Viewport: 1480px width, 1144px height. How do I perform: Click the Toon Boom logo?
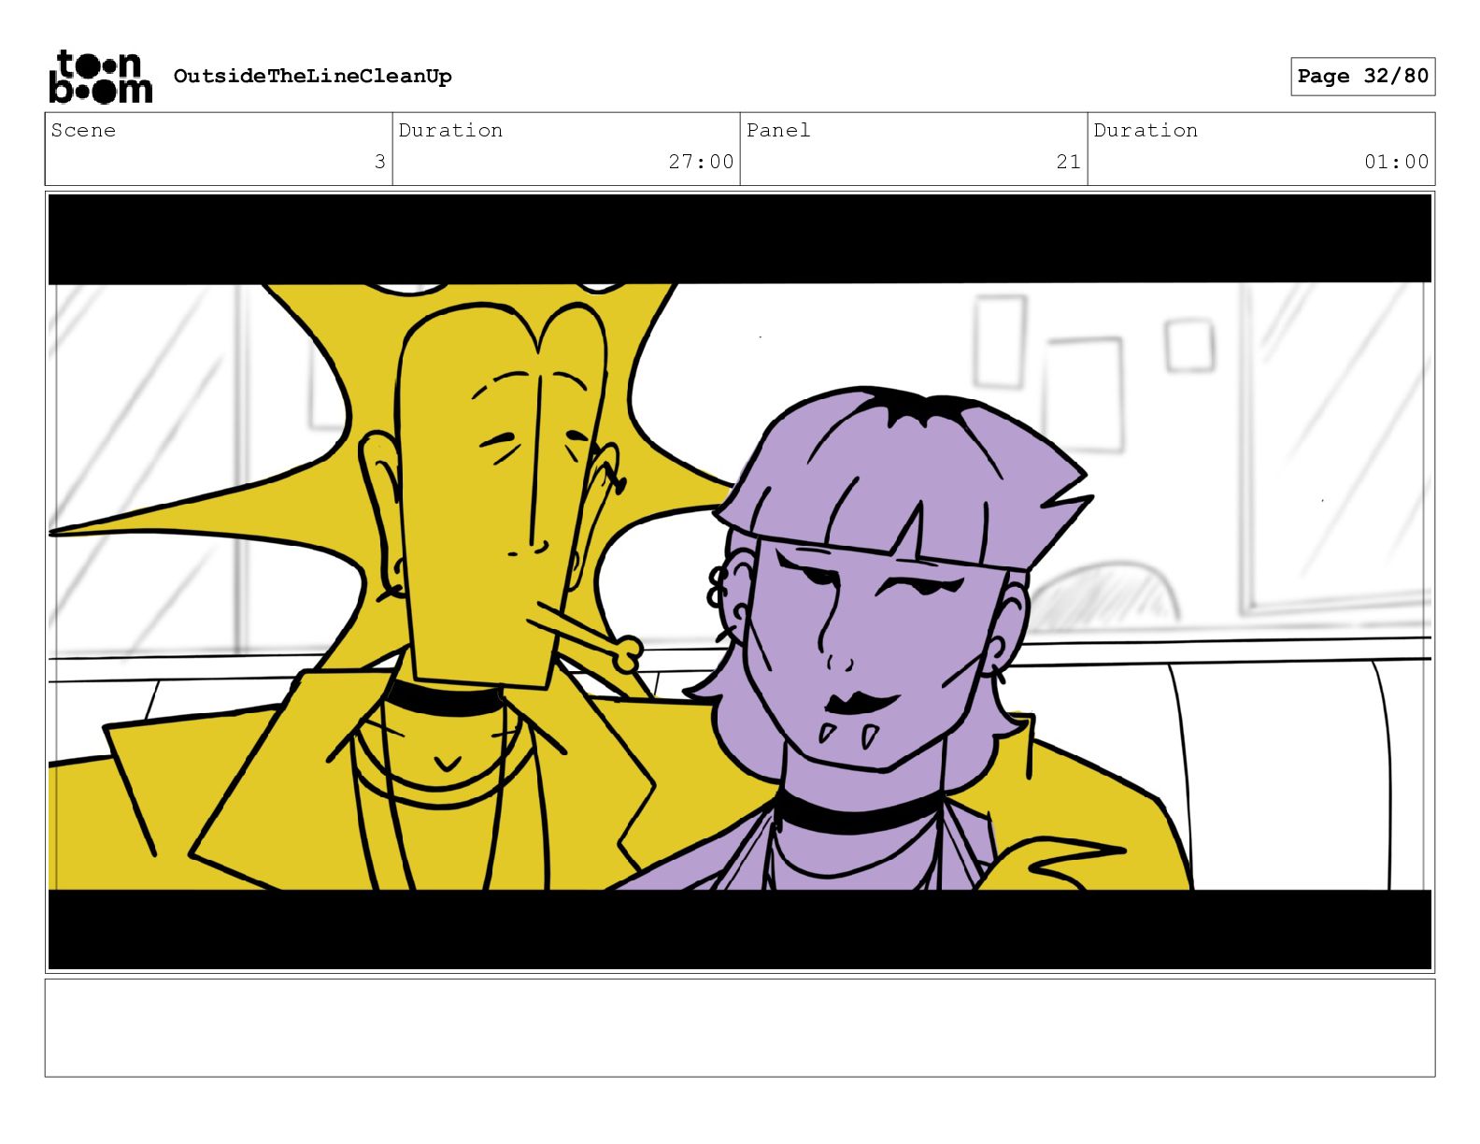point(100,77)
